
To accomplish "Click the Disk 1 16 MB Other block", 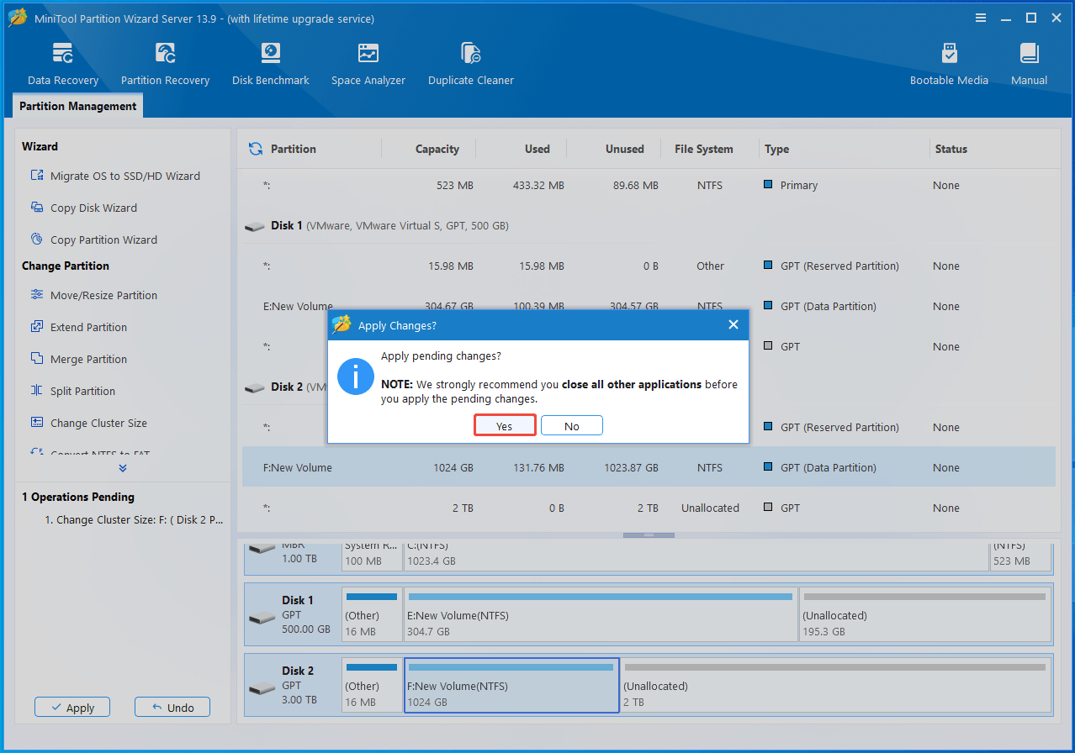I will tap(372, 614).
